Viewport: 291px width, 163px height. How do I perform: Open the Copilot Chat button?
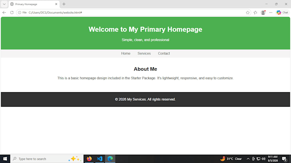[x=282, y=12]
